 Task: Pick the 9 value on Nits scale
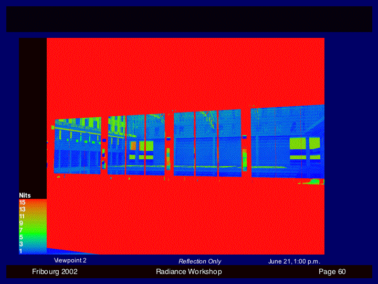tap(22, 224)
